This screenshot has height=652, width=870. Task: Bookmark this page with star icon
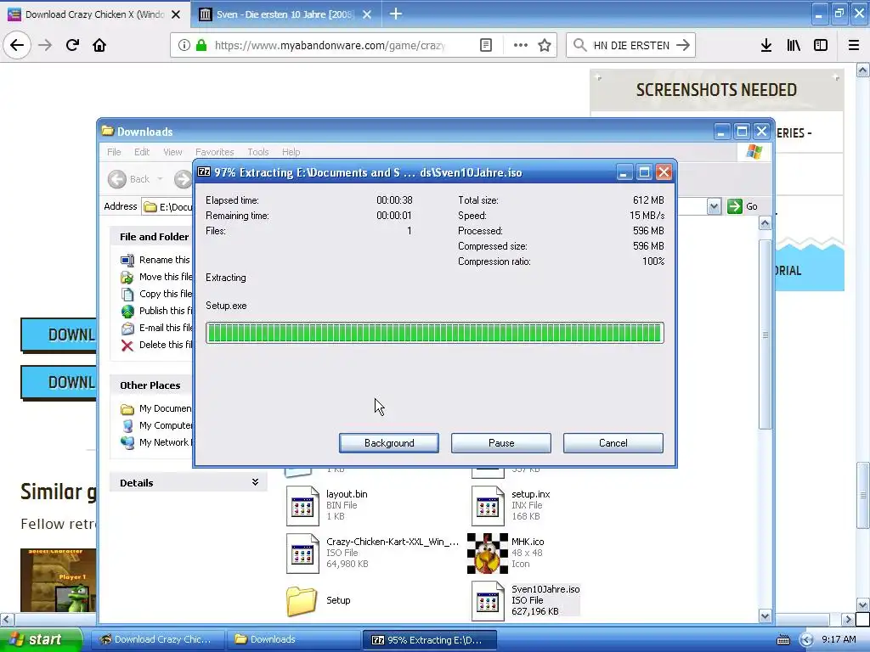(x=545, y=46)
